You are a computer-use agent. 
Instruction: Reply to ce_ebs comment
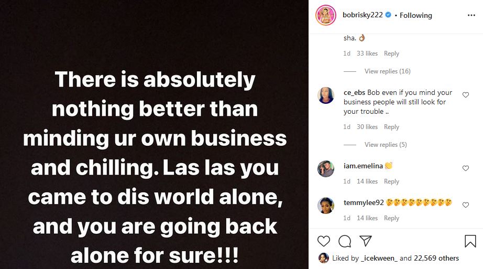391,127
